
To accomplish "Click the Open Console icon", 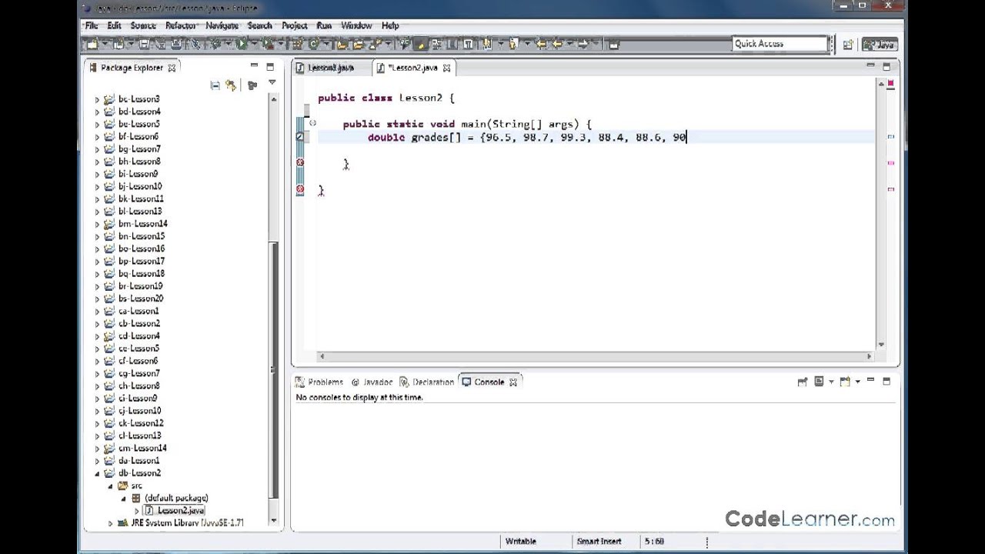I will [844, 382].
